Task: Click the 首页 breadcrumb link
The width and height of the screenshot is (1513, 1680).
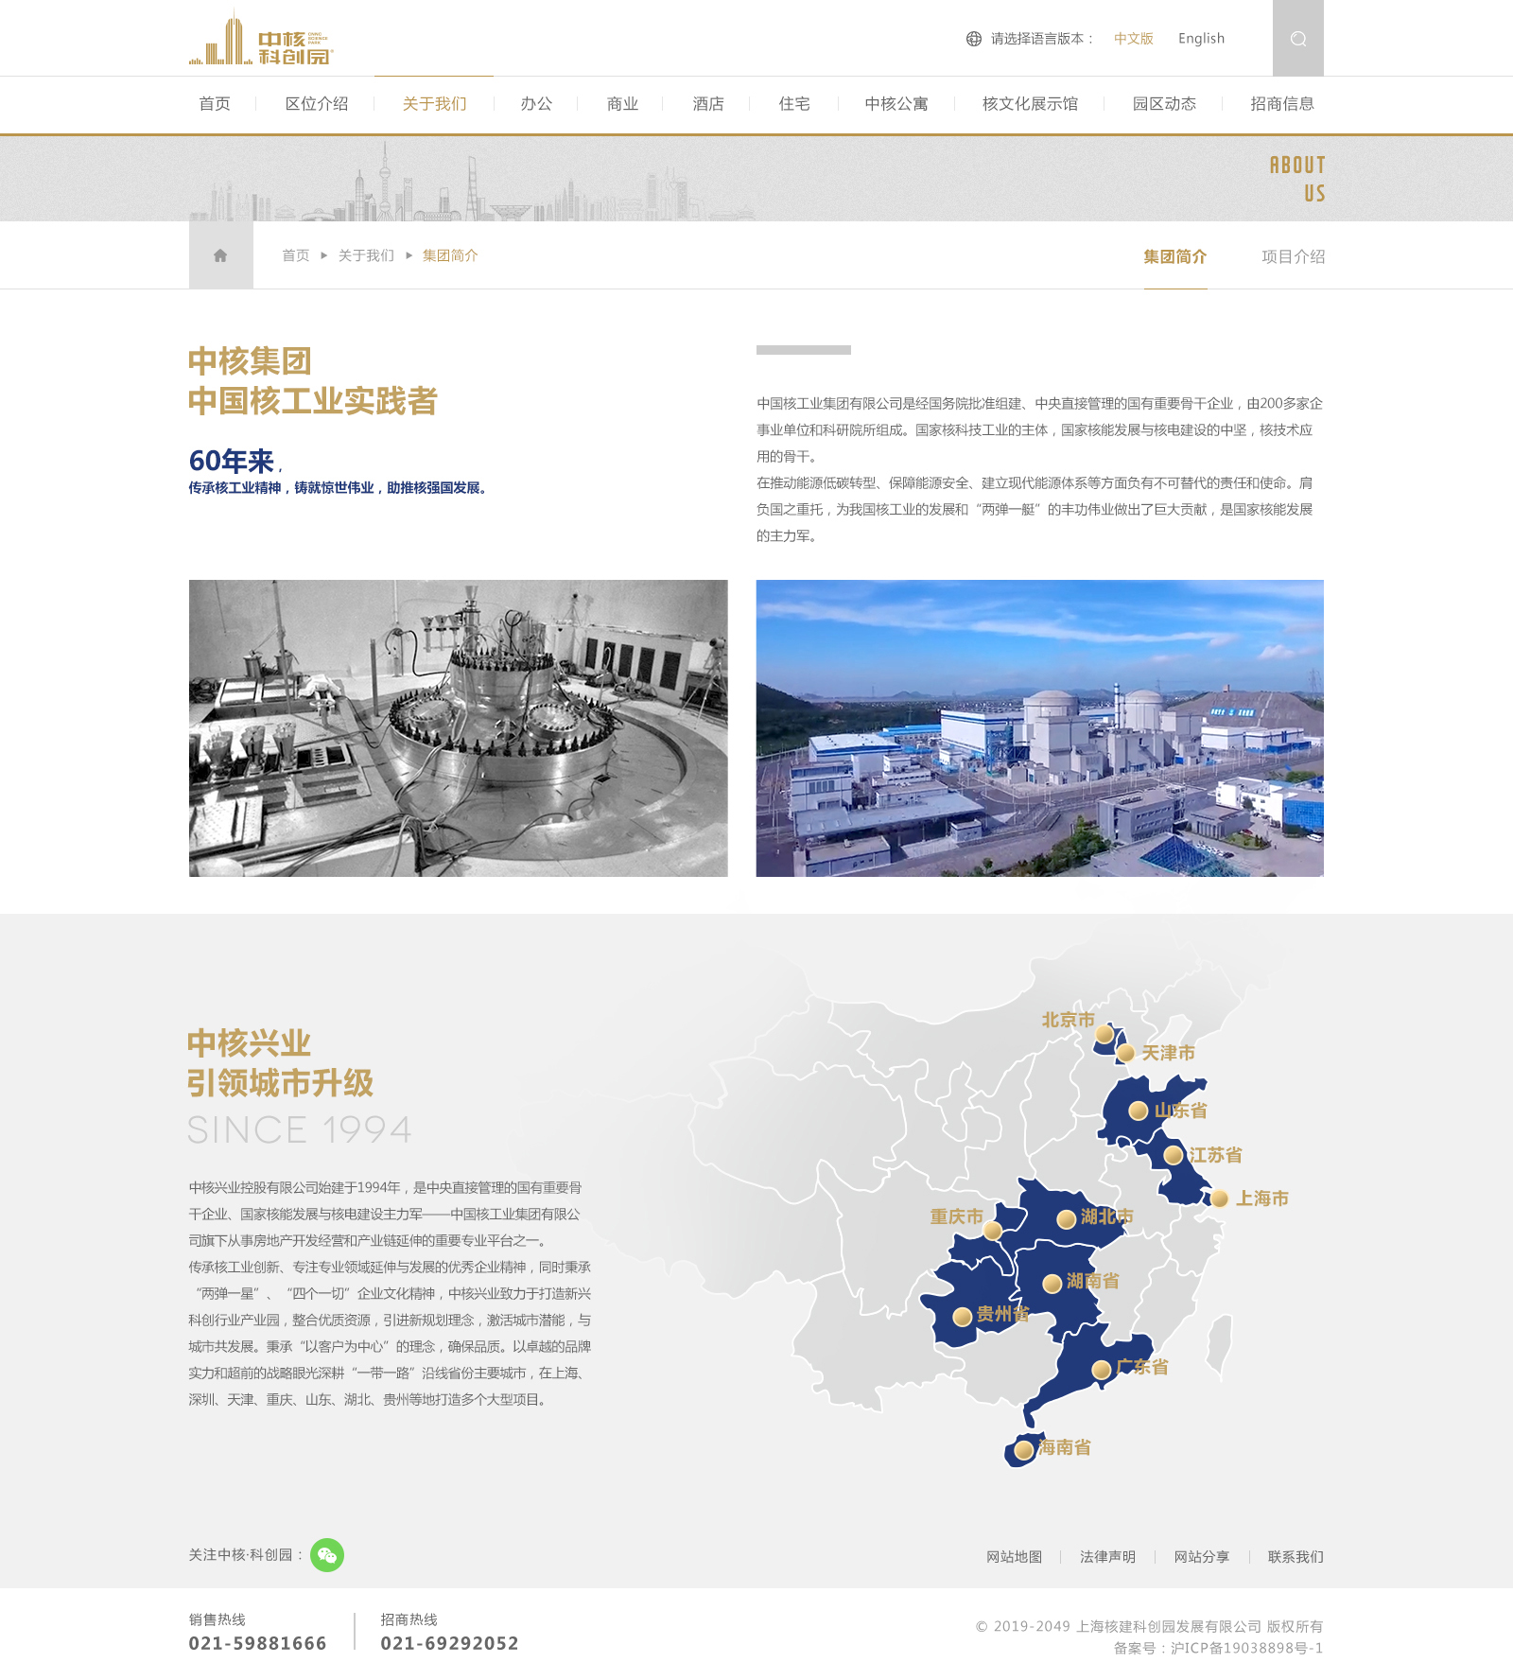Action: click(x=296, y=255)
